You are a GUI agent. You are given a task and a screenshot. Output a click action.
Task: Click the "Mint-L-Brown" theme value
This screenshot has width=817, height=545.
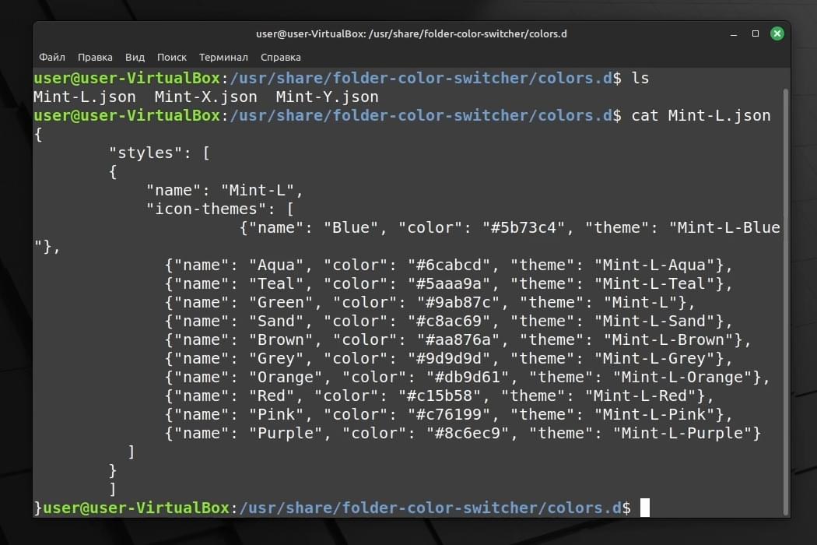pos(668,340)
